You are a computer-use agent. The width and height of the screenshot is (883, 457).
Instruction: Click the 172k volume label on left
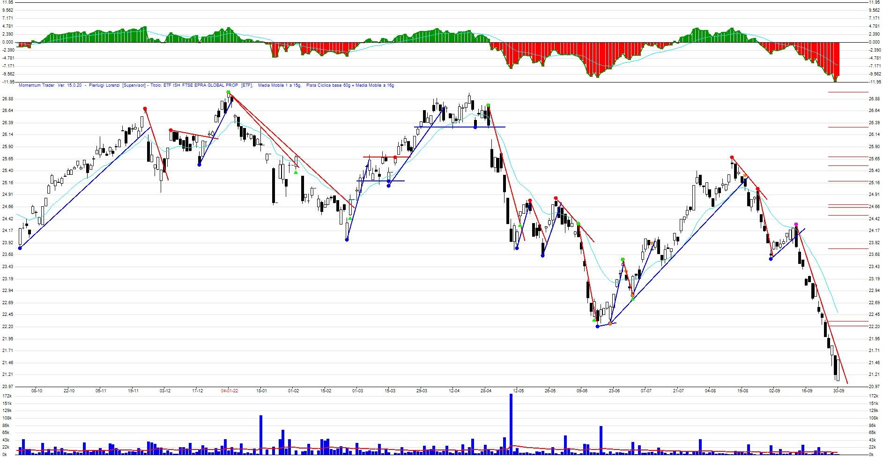coord(7,396)
